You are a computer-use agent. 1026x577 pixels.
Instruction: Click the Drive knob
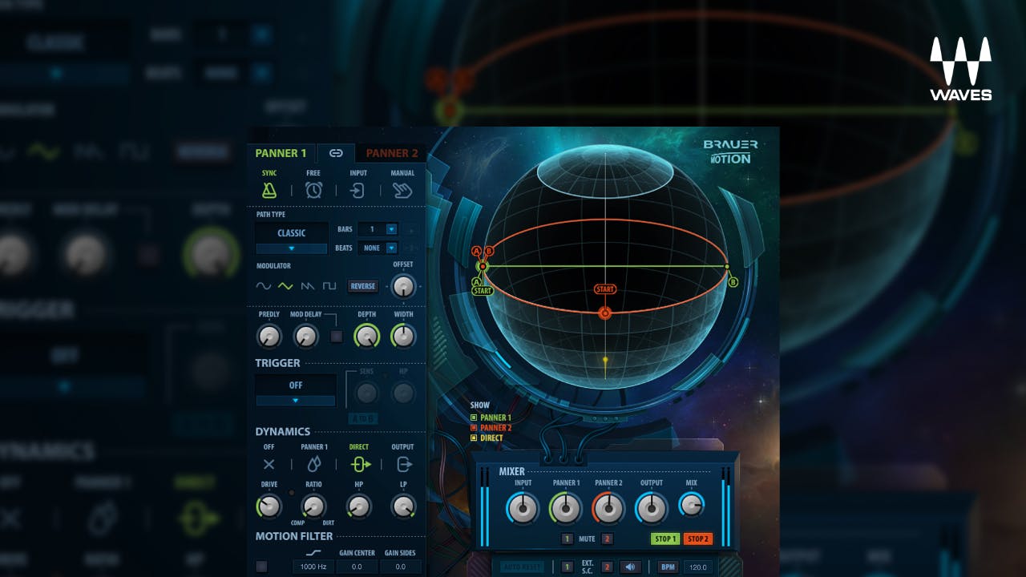(269, 506)
